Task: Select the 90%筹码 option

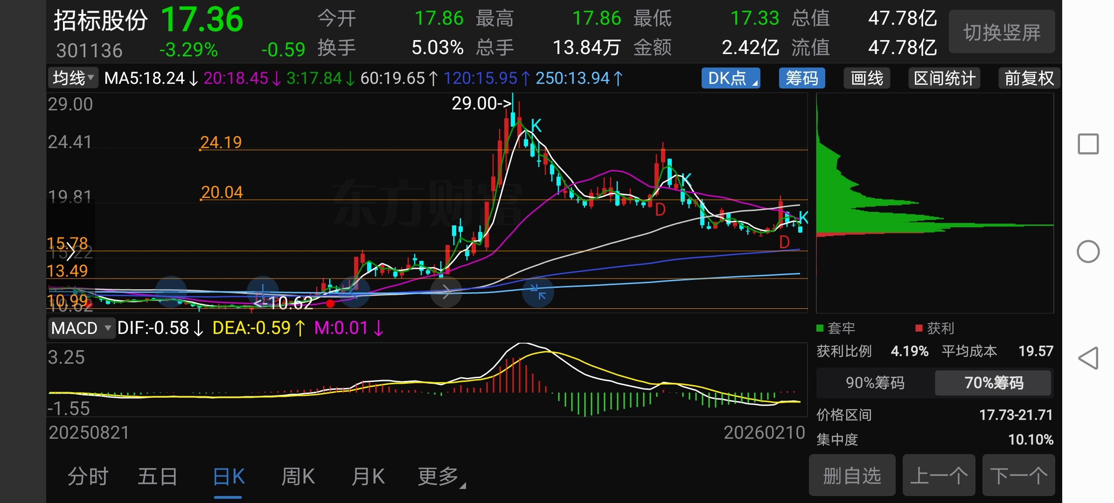Action: 875,383
